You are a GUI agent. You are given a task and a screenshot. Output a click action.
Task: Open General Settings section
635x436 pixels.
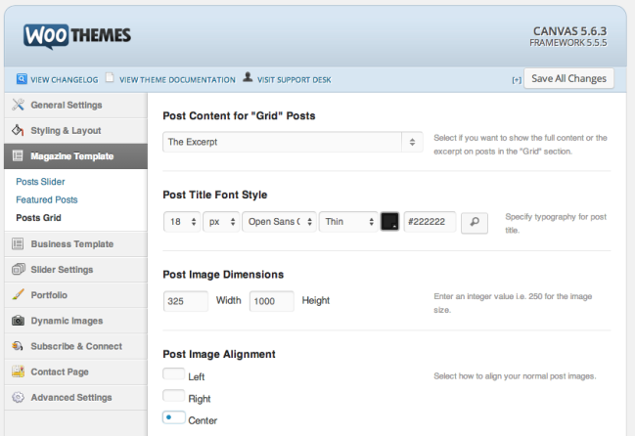coord(75,106)
